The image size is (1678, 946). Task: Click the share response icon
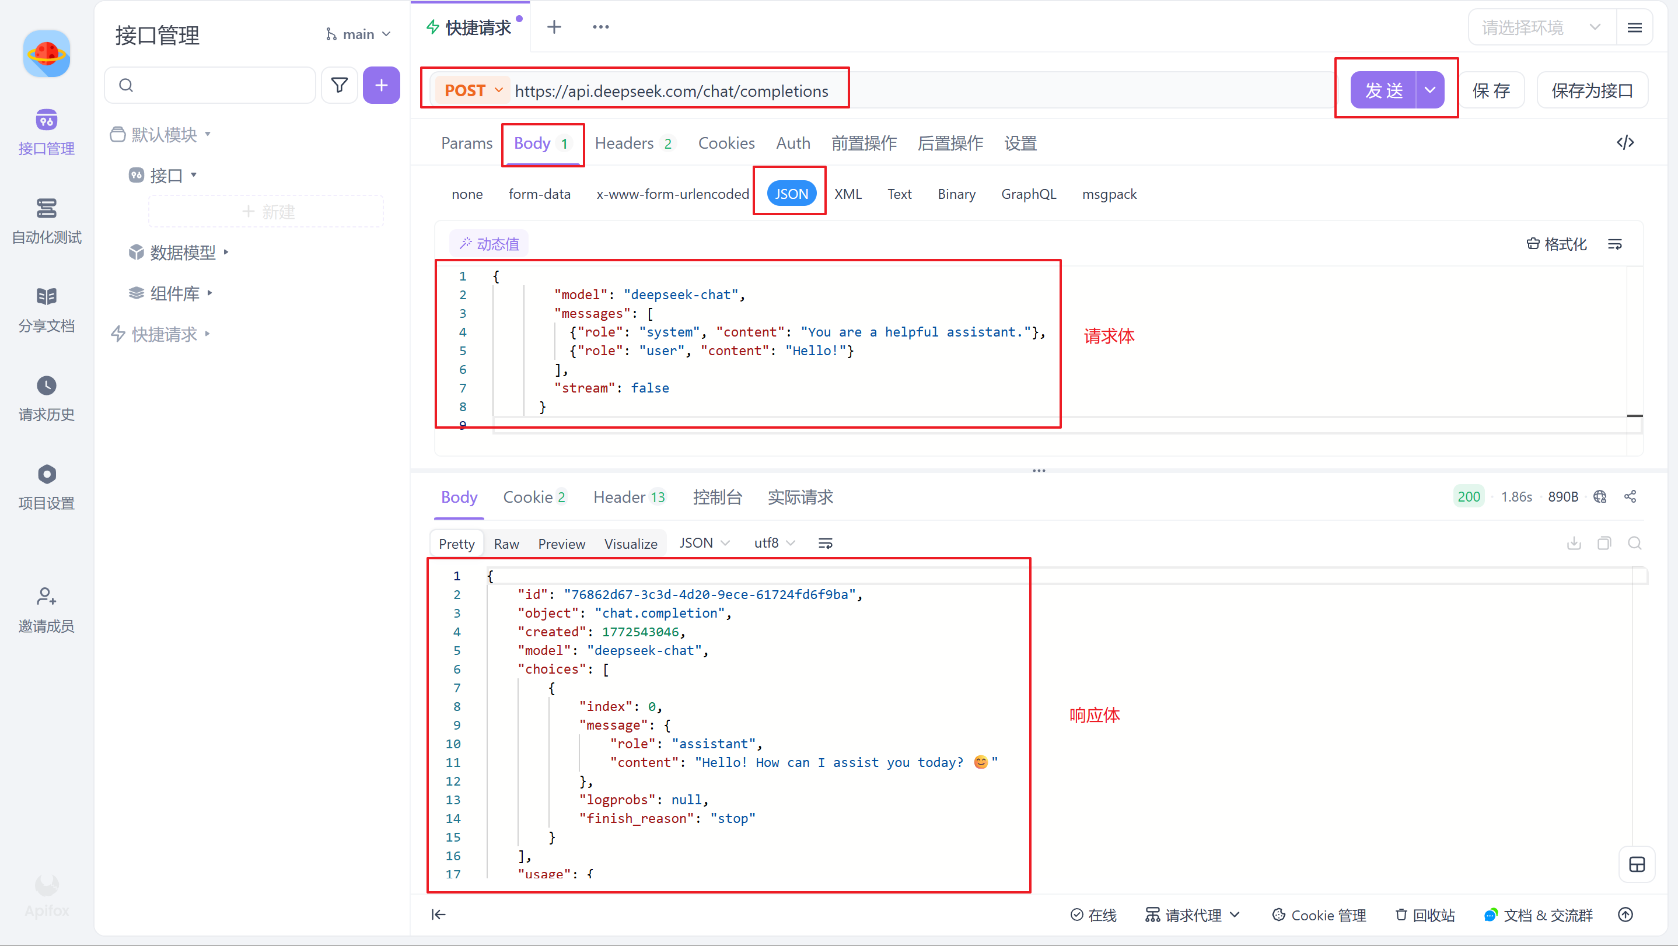(1630, 497)
